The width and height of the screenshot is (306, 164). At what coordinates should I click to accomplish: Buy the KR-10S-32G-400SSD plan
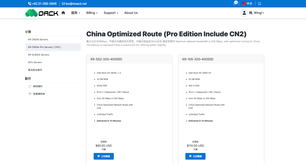[x=195, y=156]
